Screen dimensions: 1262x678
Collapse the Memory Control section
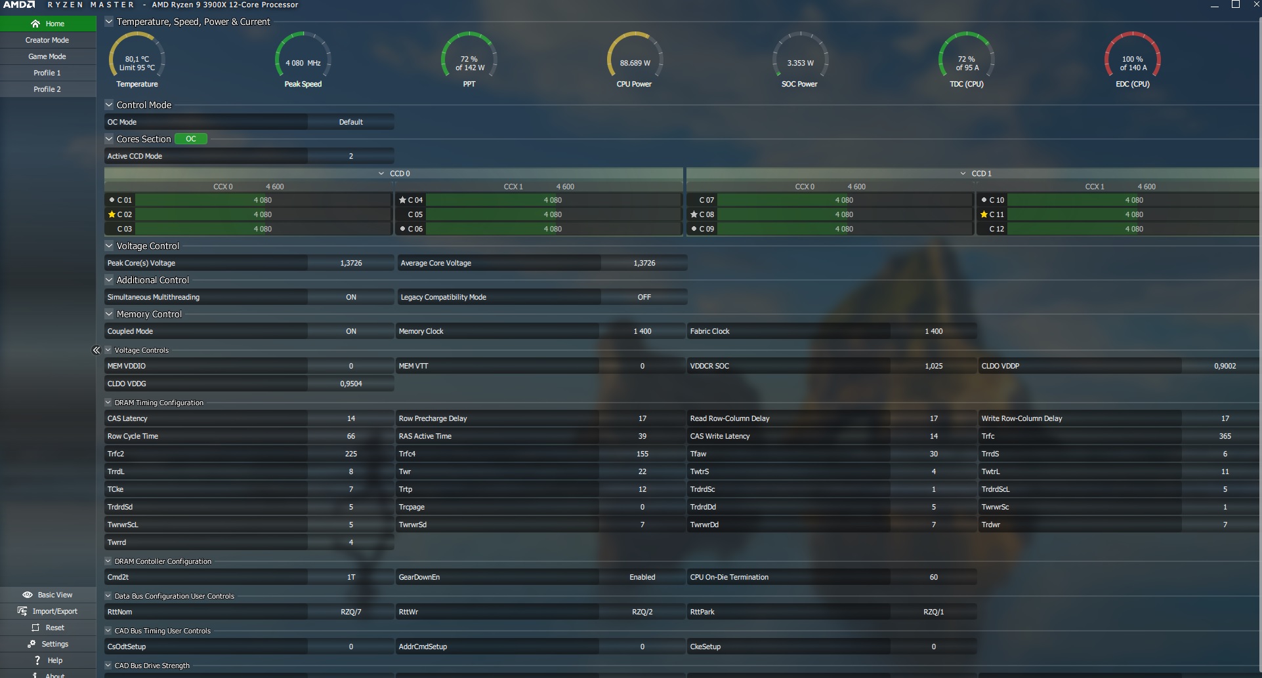110,314
